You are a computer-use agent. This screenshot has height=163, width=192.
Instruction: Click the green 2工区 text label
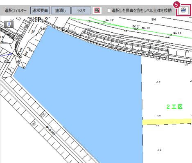point(174,107)
